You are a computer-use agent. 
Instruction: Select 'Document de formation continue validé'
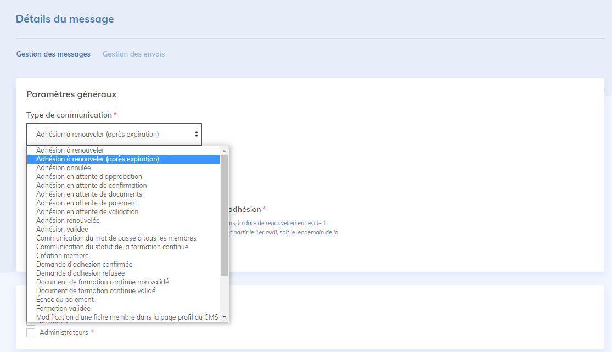tap(96, 291)
